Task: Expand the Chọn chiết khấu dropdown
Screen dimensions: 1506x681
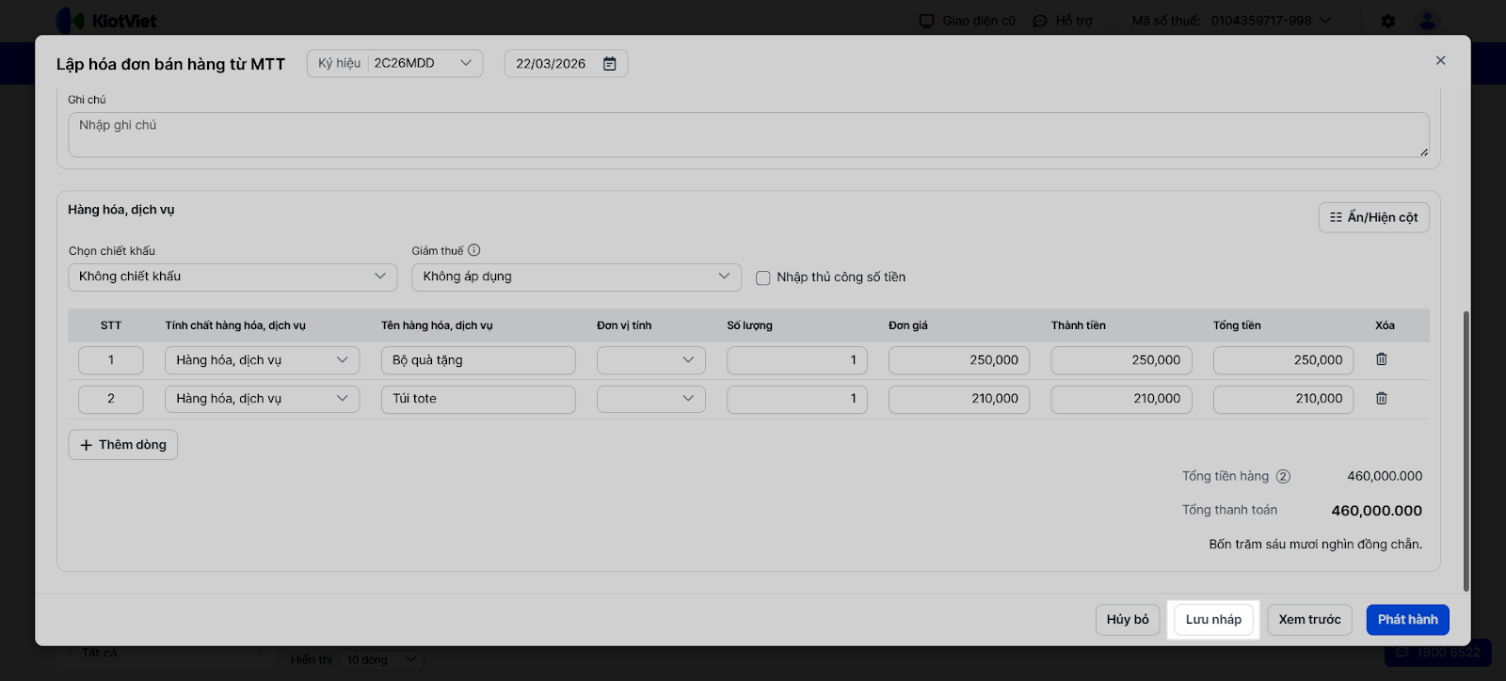Action: tap(232, 277)
